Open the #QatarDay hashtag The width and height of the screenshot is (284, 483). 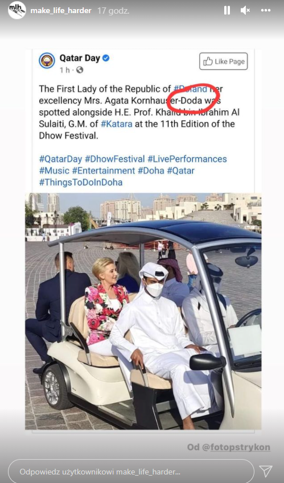pyautogui.click(x=60, y=159)
